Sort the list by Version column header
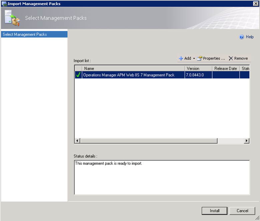 pyautogui.click(x=199, y=68)
